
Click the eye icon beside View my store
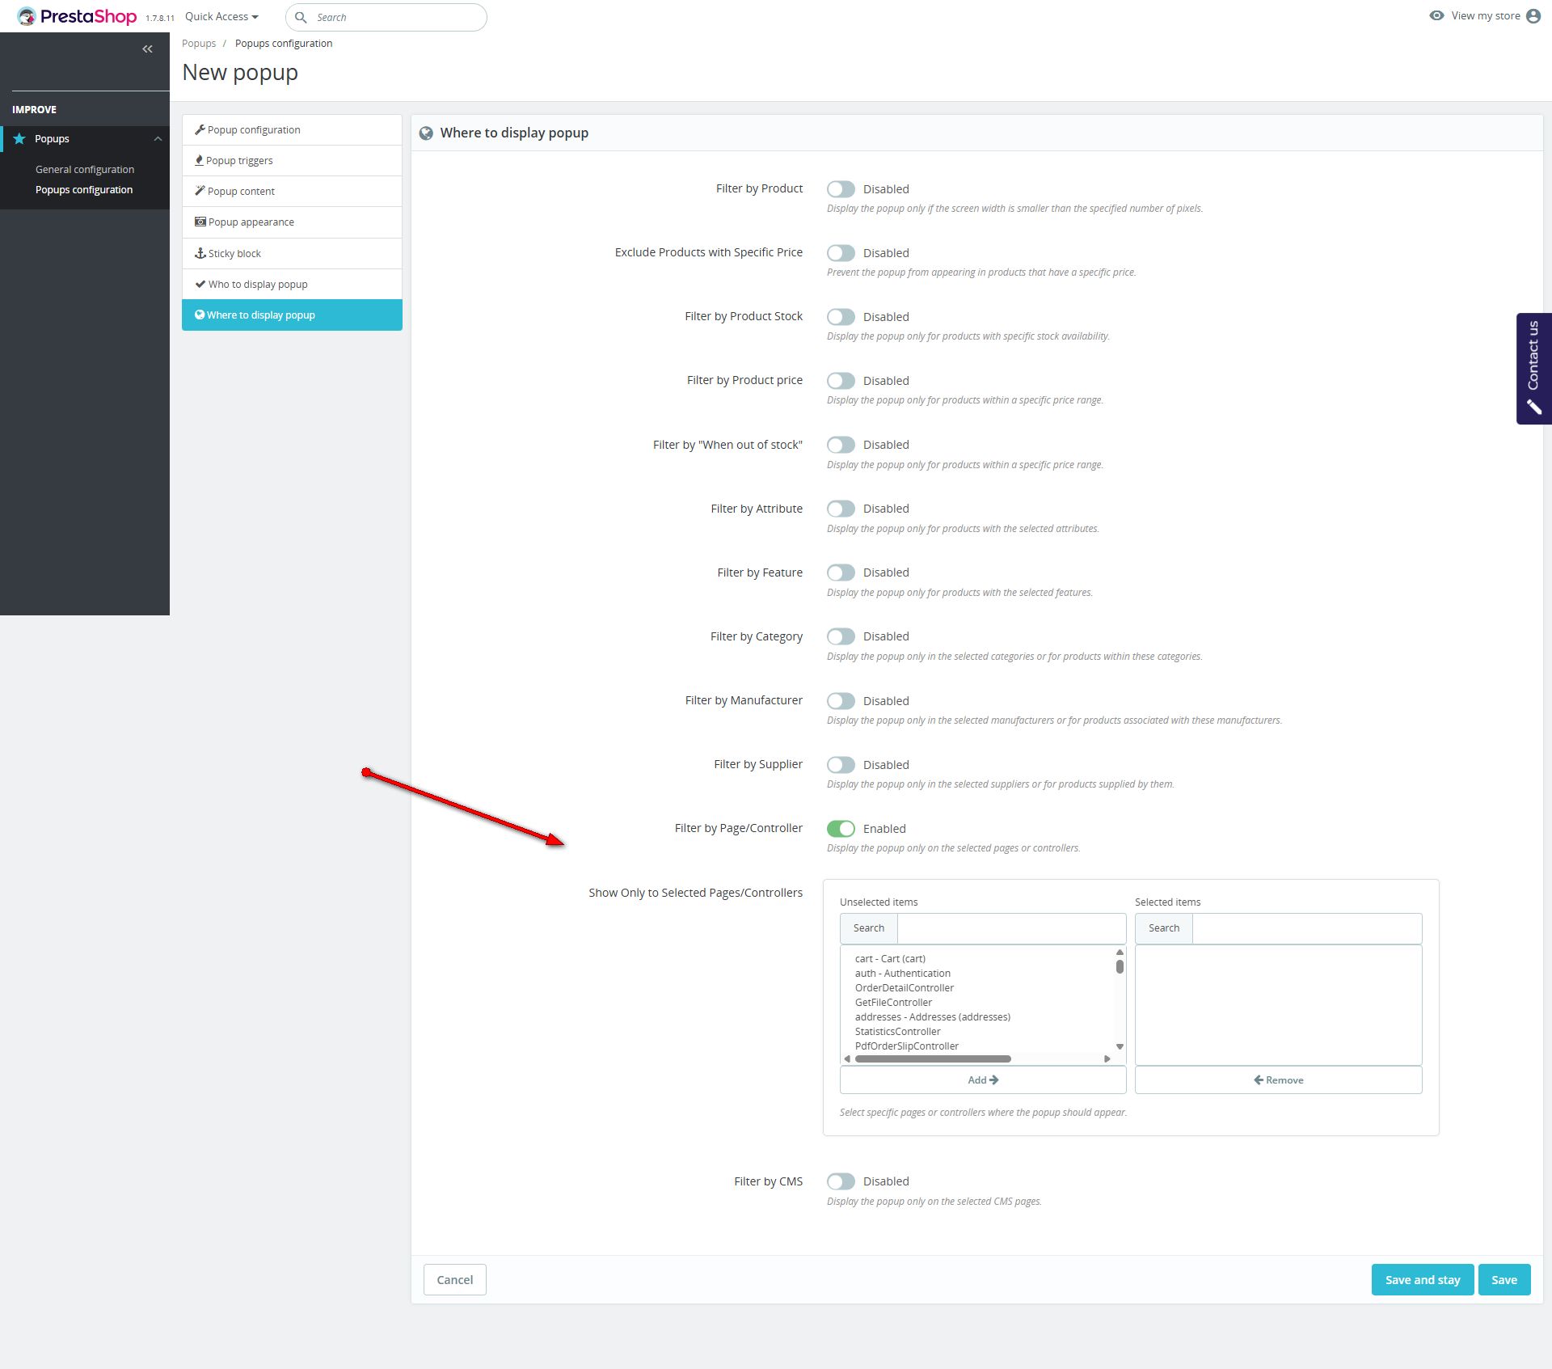[1436, 15]
